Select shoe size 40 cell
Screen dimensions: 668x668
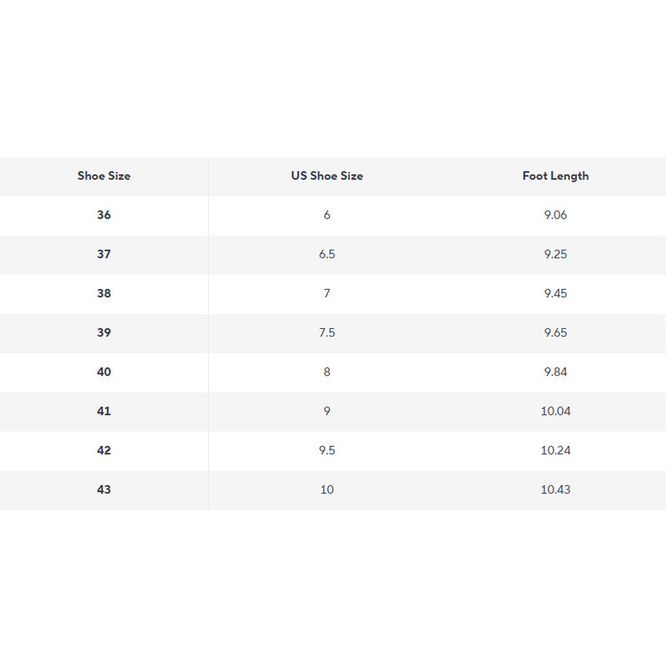click(104, 372)
